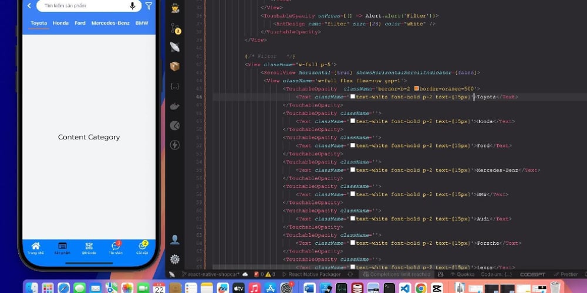
Task: Open the Cài đặt settings tab
Action: [142, 248]
